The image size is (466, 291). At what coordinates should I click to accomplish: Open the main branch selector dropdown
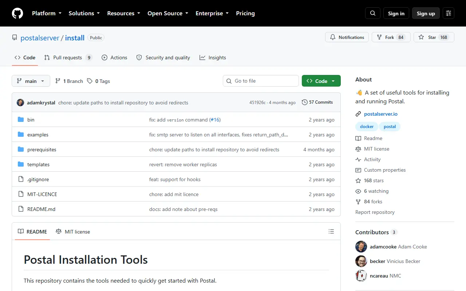pos(31,81)
